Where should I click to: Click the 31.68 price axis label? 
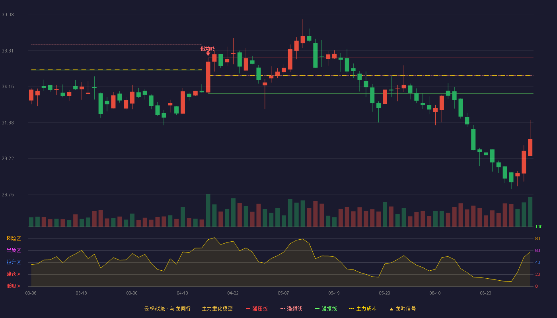[8, 122]
